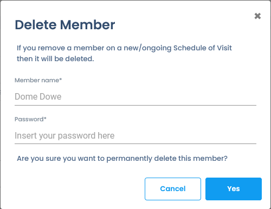Dismiss the dialog using the cross icon
The height and width of the screenshot is (209, 271).
(257, 16)
